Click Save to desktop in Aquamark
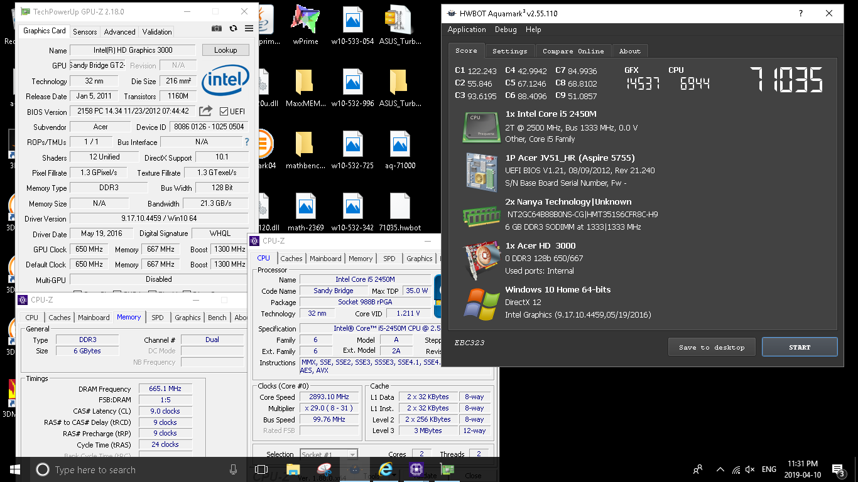Viewport: 858px width, 482px height. (712, 347)
